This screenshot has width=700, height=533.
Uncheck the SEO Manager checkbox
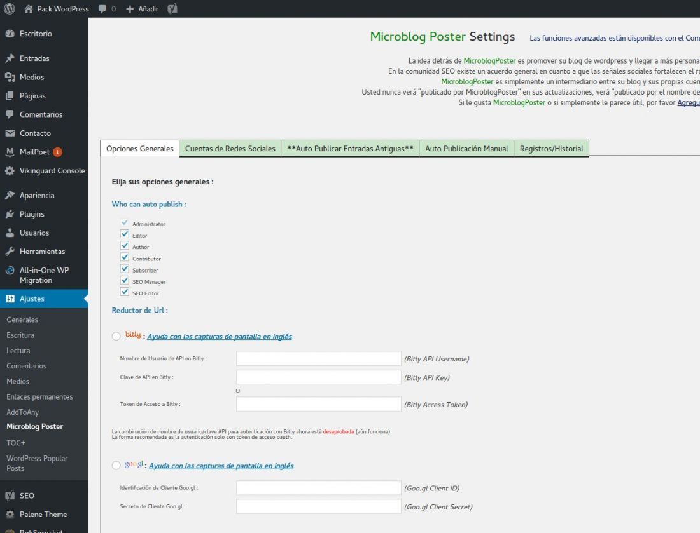125,280
